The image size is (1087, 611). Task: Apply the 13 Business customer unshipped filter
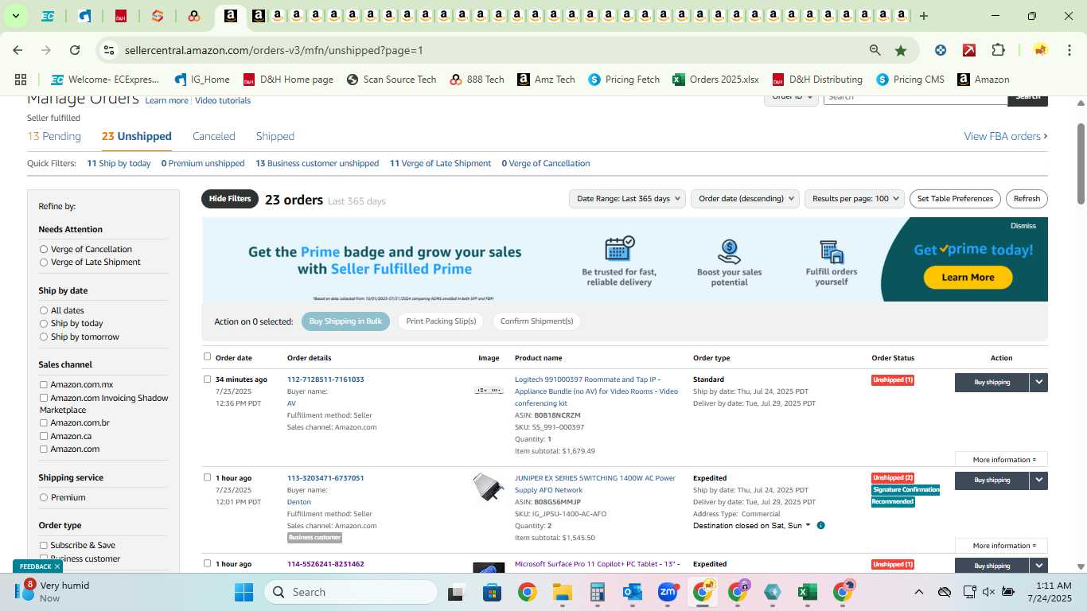[x=317, y=163]
